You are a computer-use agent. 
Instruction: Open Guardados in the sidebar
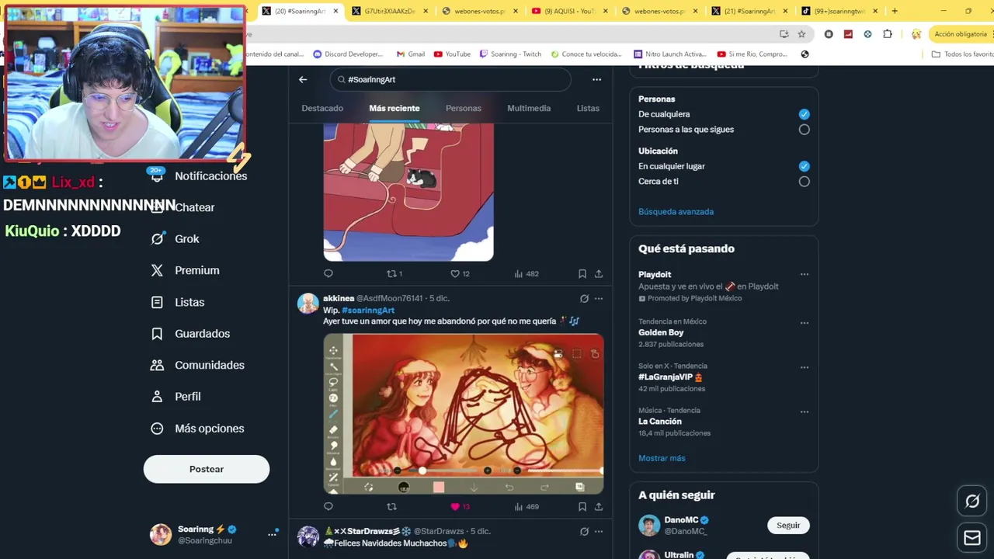(191, 334)
